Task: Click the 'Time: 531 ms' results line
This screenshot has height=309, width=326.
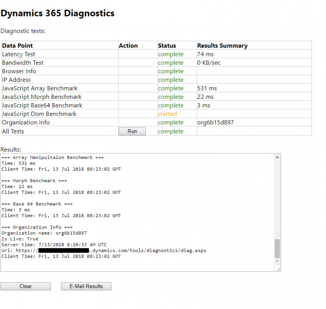Action: click(x=18, y=163)
